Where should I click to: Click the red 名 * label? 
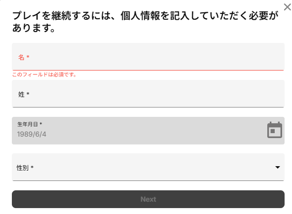click(x=24, y=57)
